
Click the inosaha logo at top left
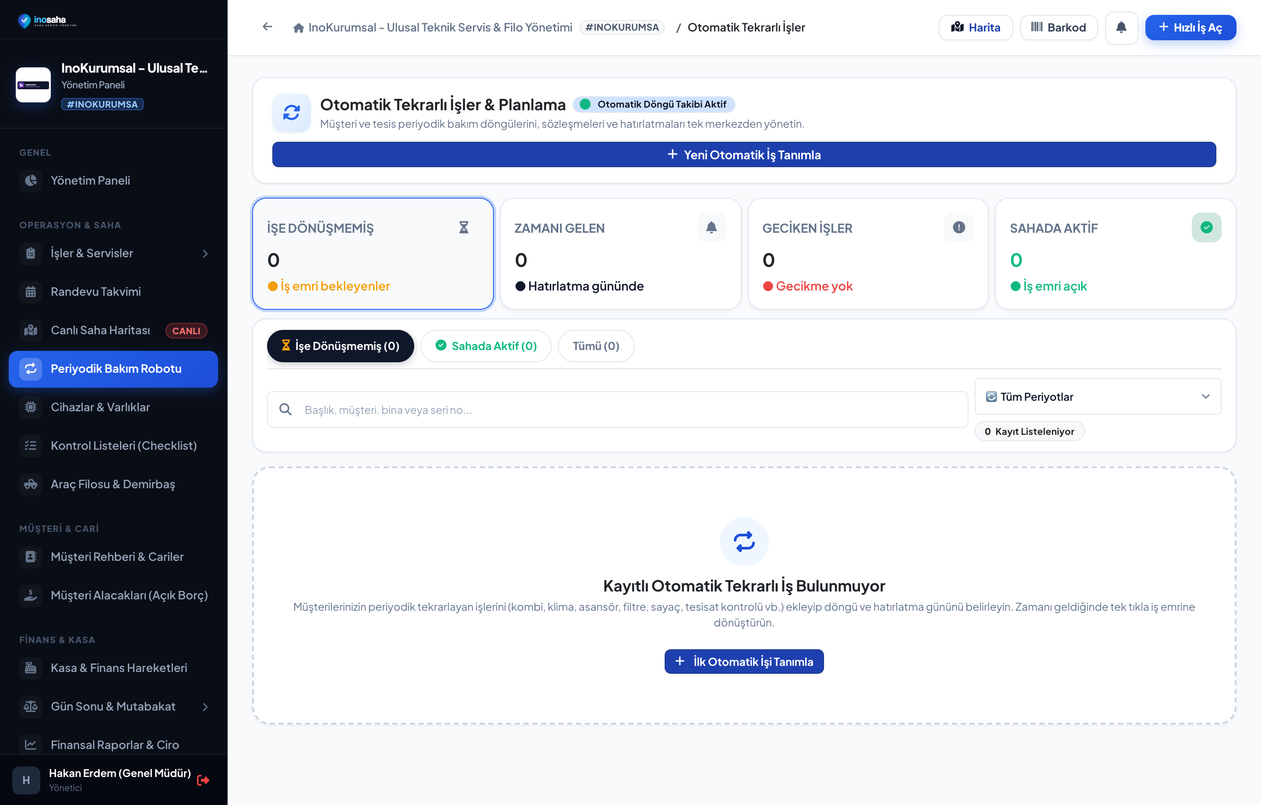coord(47,21)
